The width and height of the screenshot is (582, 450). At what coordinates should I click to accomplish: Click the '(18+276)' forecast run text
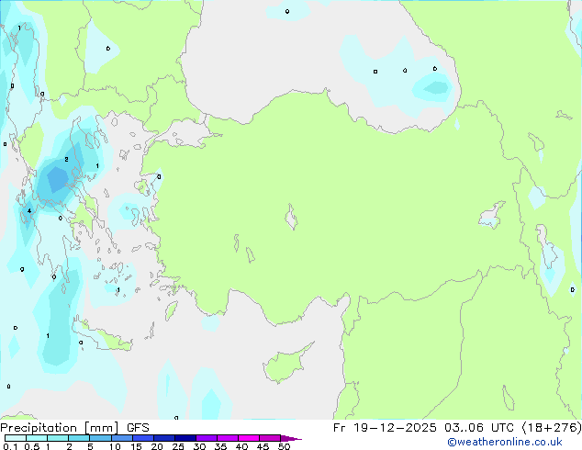[552, 428]
